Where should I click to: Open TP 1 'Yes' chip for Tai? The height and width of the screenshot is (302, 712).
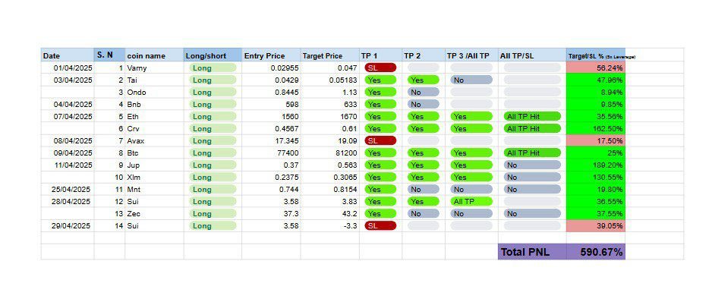380,80
